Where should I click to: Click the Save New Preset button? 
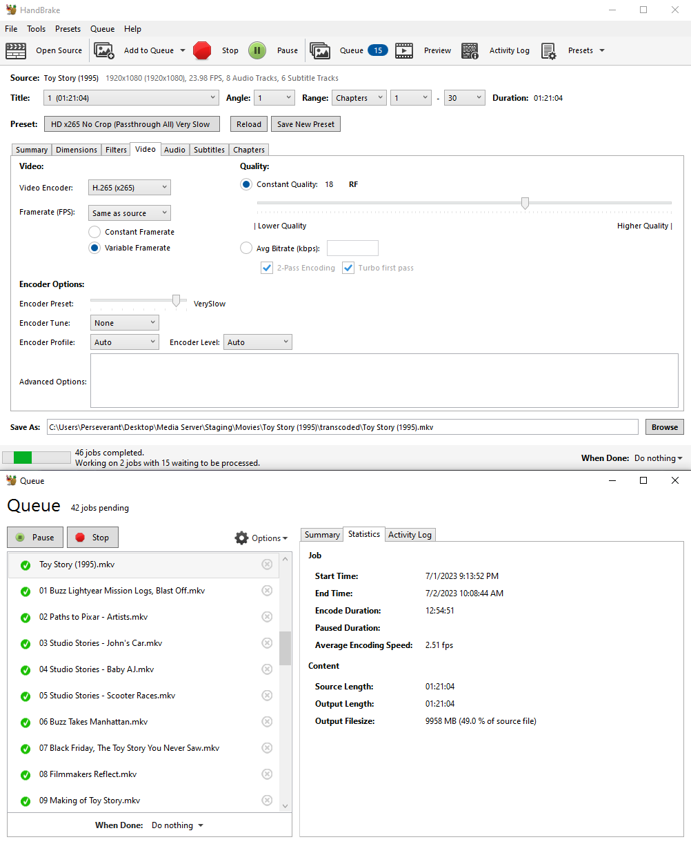pos(306,124)
